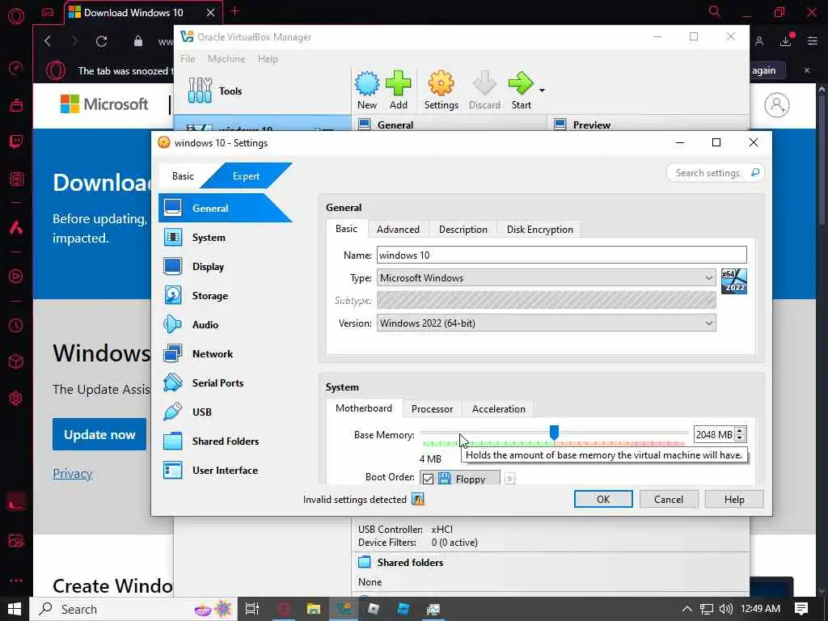Screen dimensions: 828x621
Task: Switch to Expert settings mode
Action: (x=246, y=175)
